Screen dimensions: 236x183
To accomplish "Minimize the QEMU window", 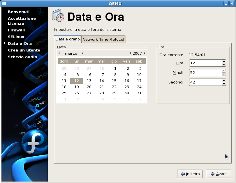I will tap(226, 3).
